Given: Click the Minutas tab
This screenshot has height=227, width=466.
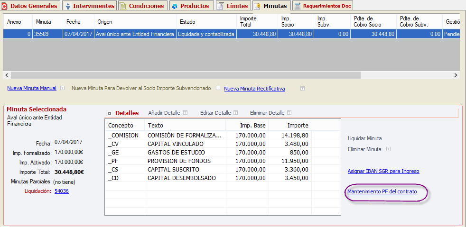Looking at the screenshot, I should [271, 6].
